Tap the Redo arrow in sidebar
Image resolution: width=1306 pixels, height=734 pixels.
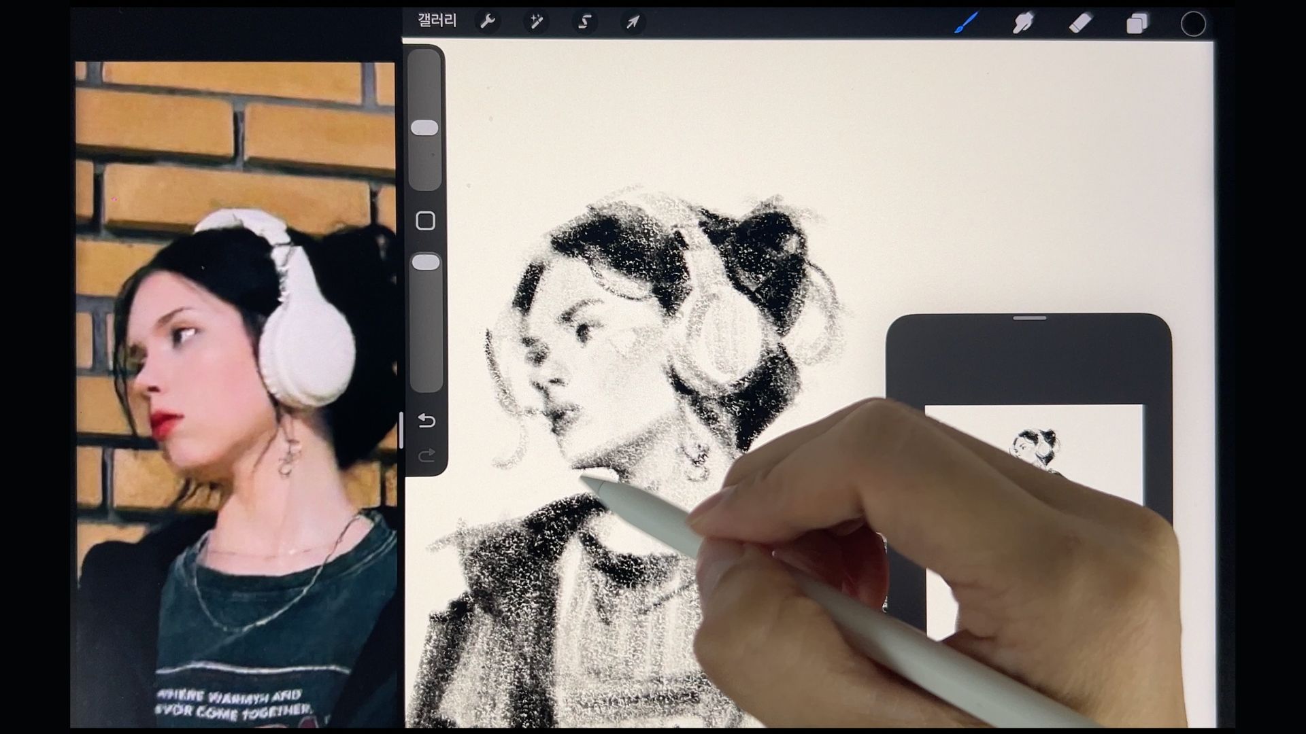tap(426, 455)
